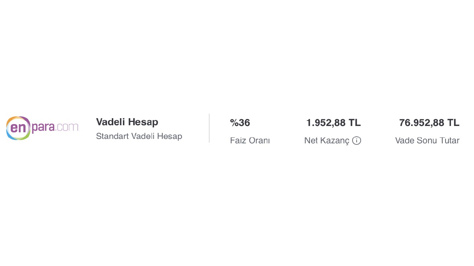The image size is (474, 266).
Task: Click the percent sign before 36
Action: click(234, 123)
